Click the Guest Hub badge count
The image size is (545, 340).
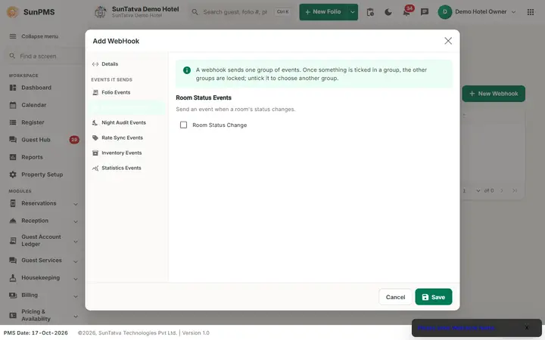click(x=74, y=140)
